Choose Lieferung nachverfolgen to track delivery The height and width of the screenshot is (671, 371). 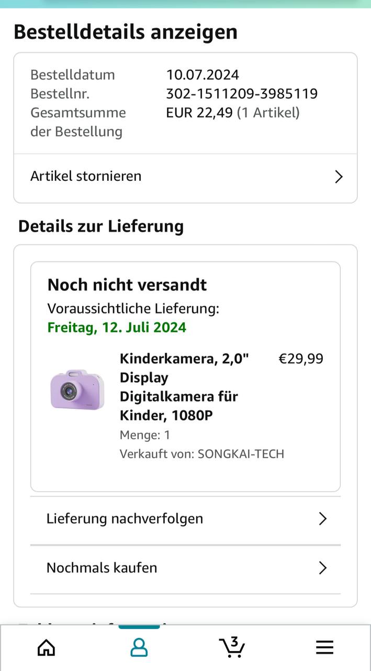pos(125,519)
